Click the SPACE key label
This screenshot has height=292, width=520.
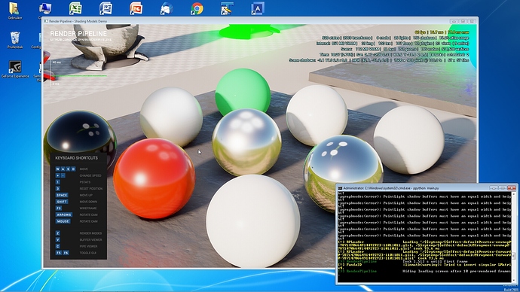click(x=62, y=195)
